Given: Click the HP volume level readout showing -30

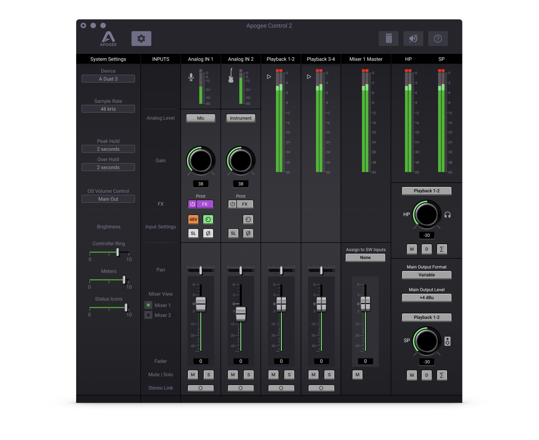Looking at the screenshot, I should 427,235.
